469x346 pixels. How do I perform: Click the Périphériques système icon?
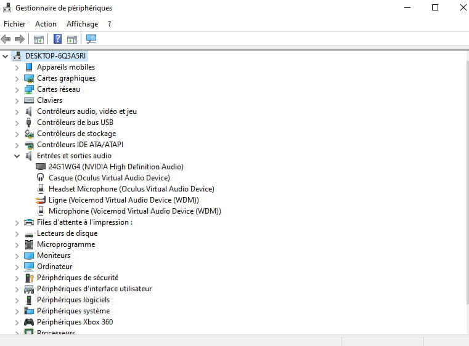[x=29, y=311]
